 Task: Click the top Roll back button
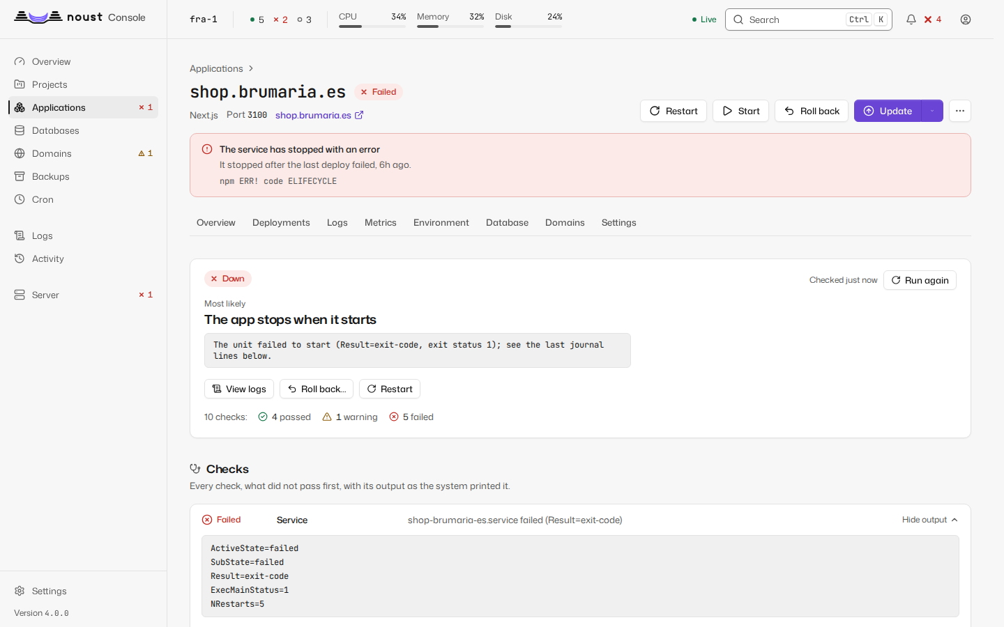pyautogui.click(x=812, y=111)
